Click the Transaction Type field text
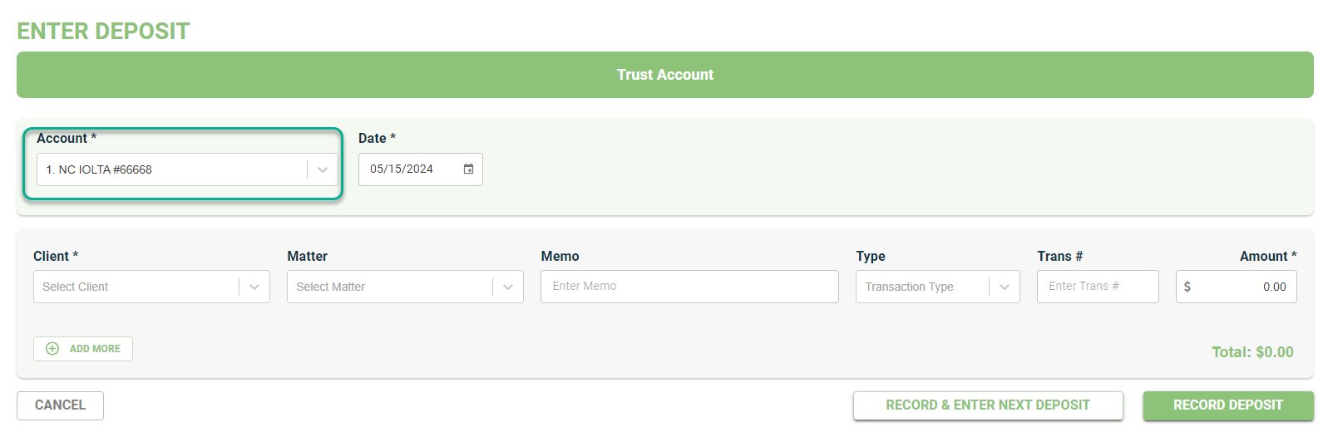 (x=909, y=287)
